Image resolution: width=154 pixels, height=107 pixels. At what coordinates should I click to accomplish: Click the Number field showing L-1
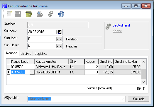coord(58,25)
